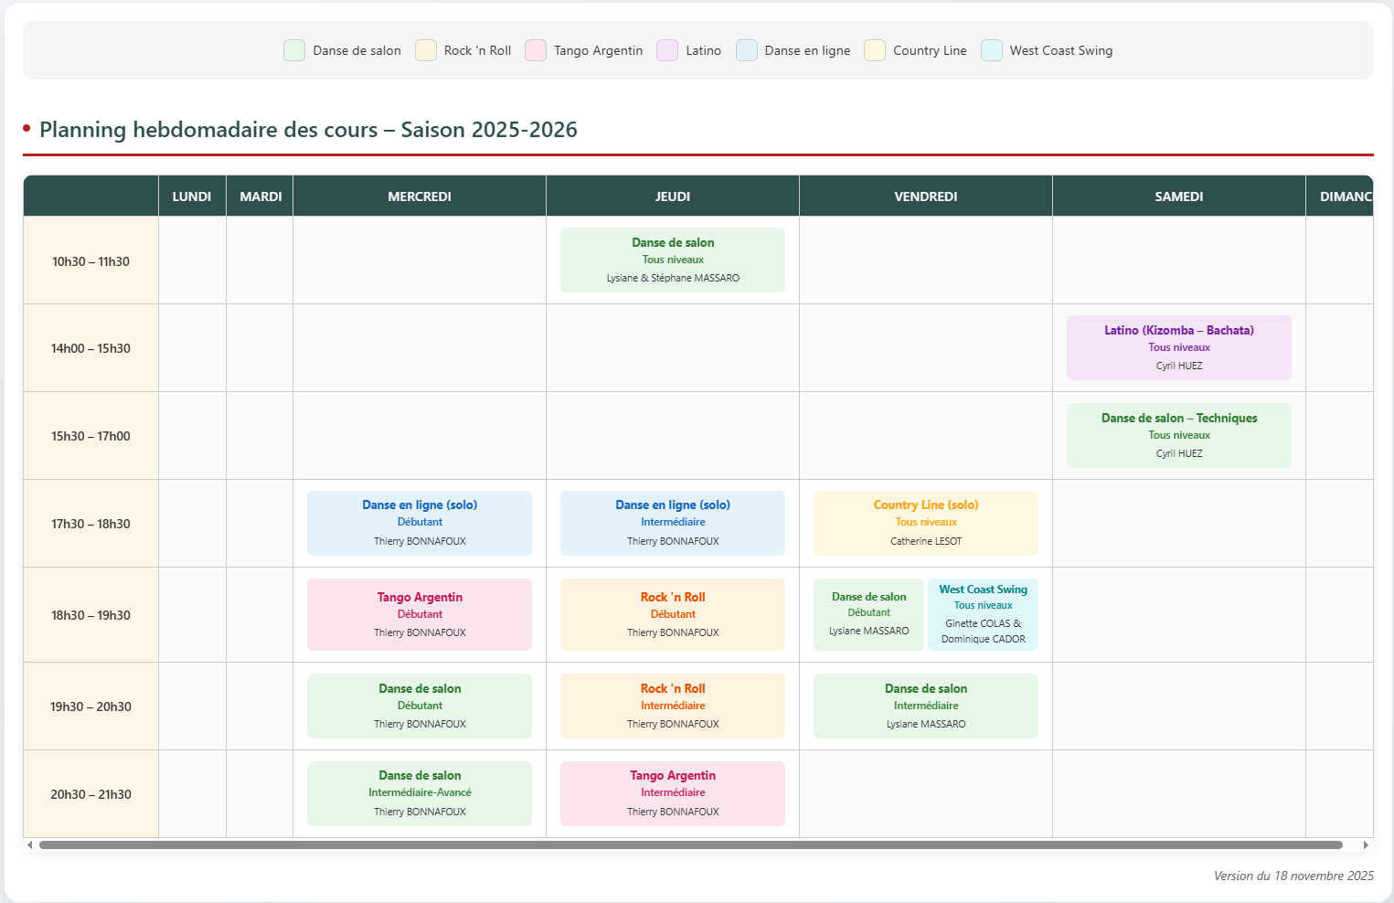Select Wednesday Tango Argentin Débutant class
The width and height of the screenshot is (1394, 903).
tap(420, 614)
